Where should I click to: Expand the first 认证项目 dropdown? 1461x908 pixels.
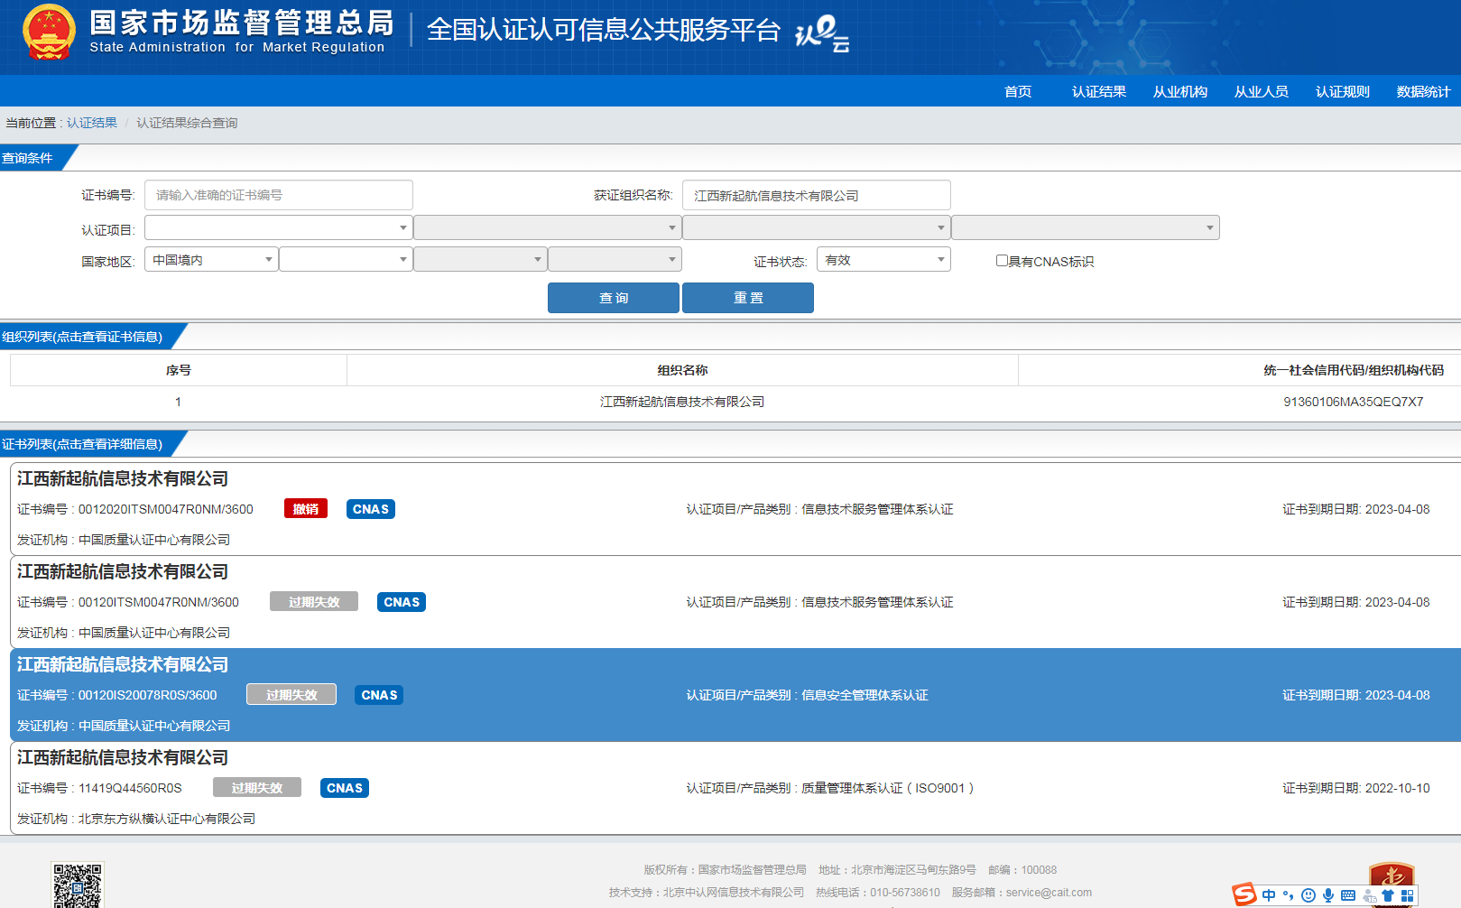click(x=278, y=228)
